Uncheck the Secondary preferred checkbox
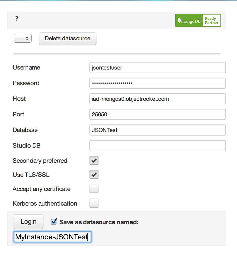 [94, 160]
